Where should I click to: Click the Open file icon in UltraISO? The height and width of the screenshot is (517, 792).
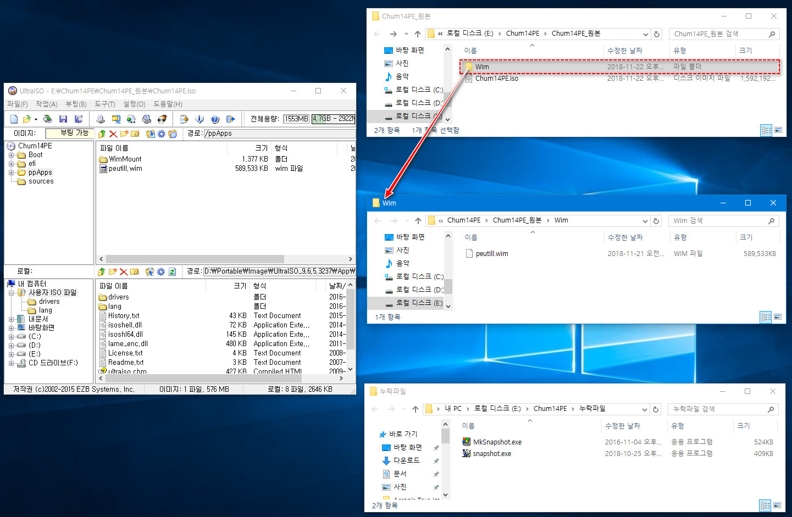[x=26, y=119]
